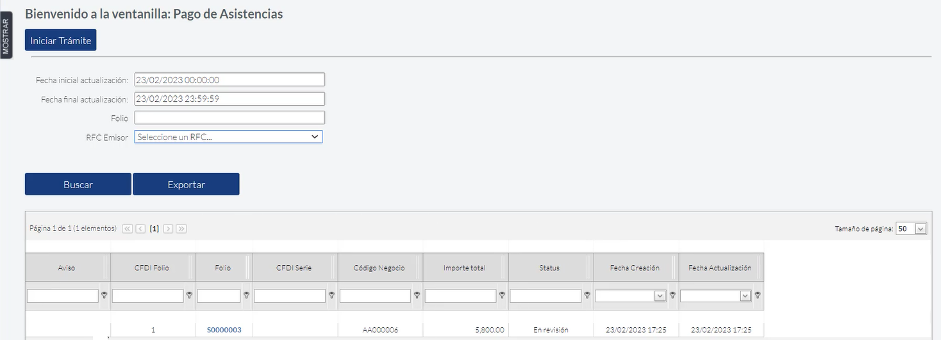941x340 pixels.
Task: Click the Aviso column filter textbox
Action: click(x=63, y=296)
